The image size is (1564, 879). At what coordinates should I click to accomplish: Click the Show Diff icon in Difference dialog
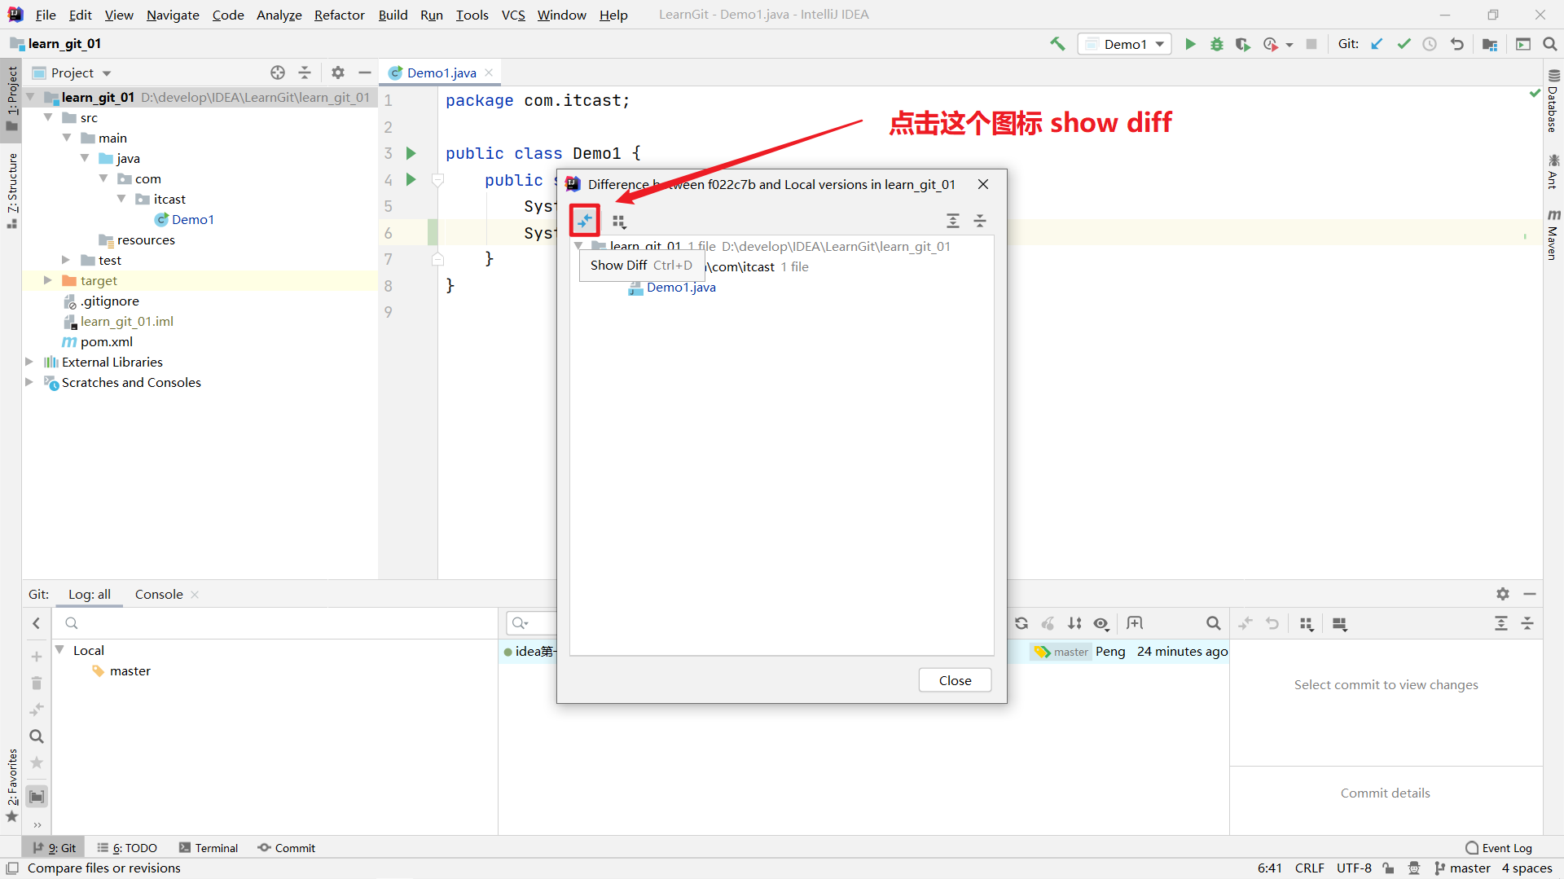(x=585, y=220)
